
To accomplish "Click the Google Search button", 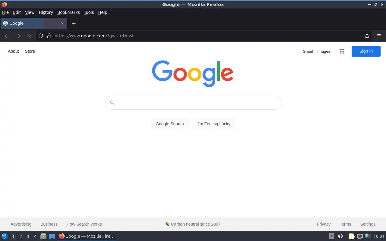I will pyautogui.click(x=169, y=124).
